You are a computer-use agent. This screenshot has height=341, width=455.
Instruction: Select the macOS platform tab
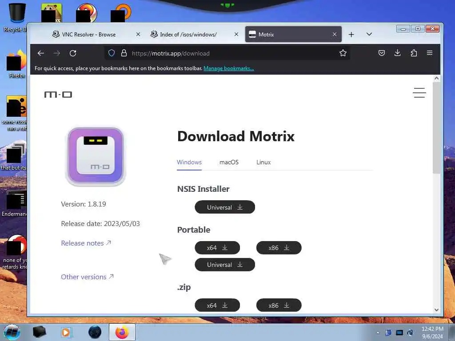click(229, 163)
